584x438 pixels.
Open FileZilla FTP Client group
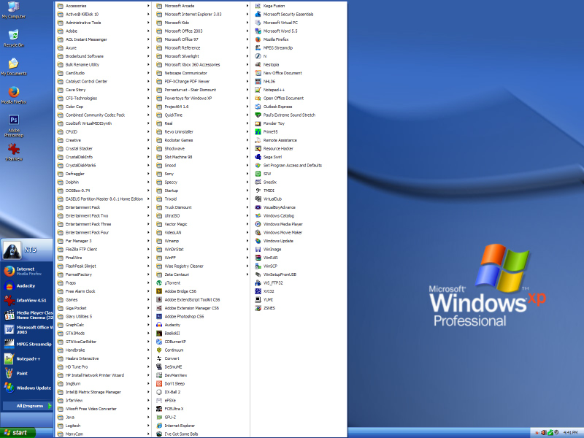pyautogui.click(x=103, y=250)
